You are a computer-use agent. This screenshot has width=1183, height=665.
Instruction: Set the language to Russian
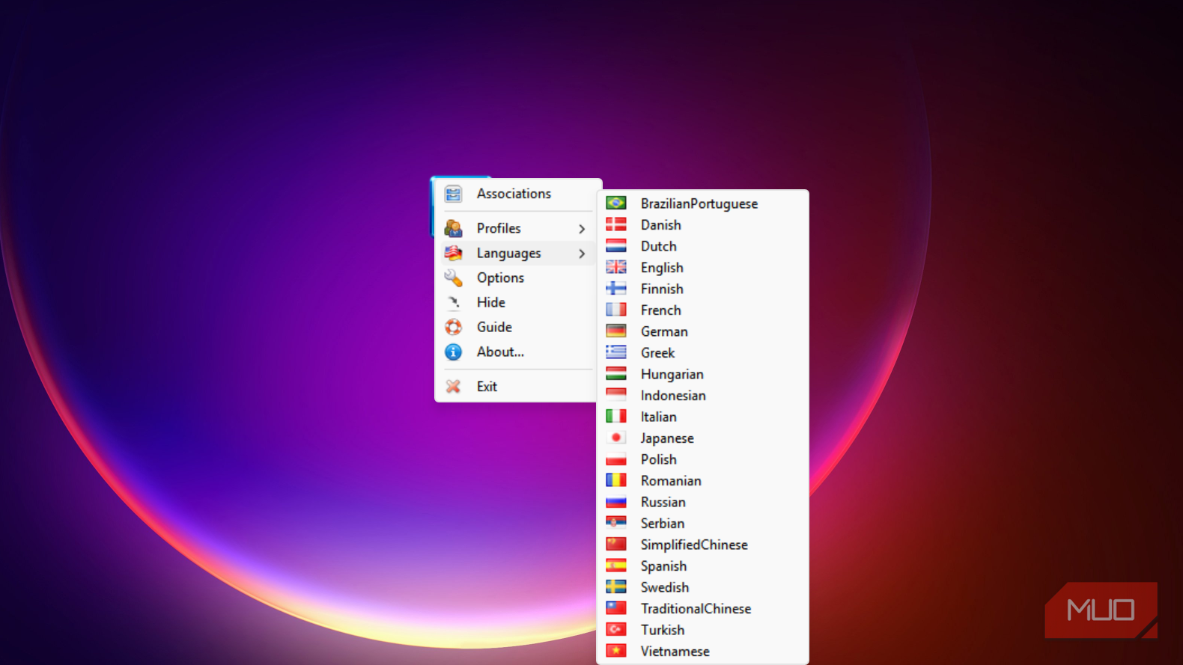click(x=702, y=502)
